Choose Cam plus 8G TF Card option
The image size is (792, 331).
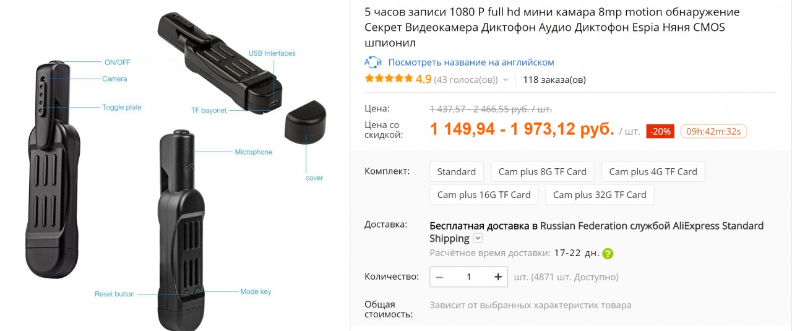543,171
